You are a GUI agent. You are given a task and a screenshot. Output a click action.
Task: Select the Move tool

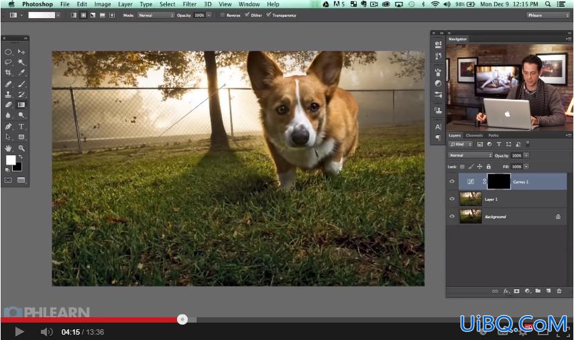click(21, 52)
